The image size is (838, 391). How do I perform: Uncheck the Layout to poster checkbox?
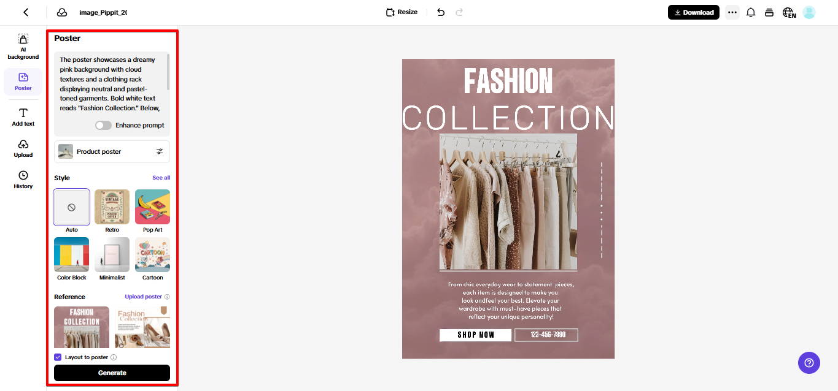click(58, 357)
